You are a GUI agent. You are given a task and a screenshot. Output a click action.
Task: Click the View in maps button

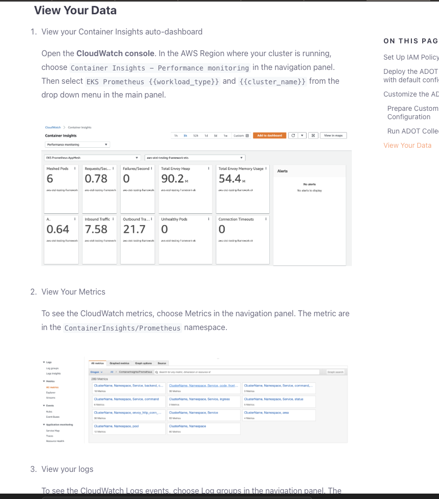[x=334, y=135]
